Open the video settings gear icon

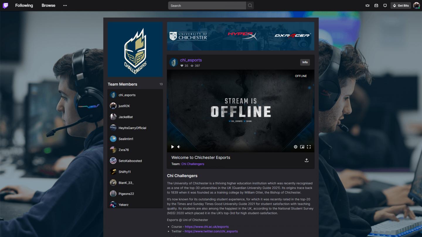point(295,147)
